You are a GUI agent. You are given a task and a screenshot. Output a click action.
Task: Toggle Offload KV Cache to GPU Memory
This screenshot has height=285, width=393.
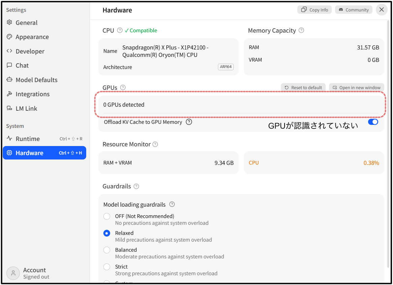click(x=373, y=122)
